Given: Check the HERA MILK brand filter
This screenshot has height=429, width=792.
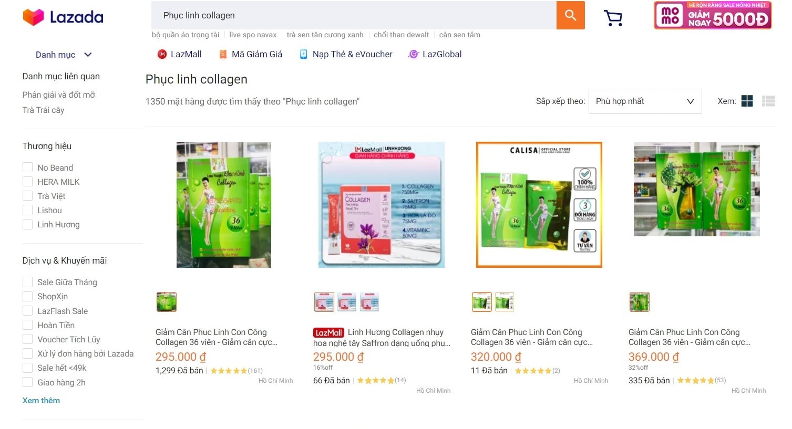Looking at the screenshot, I should pos(28,182).
